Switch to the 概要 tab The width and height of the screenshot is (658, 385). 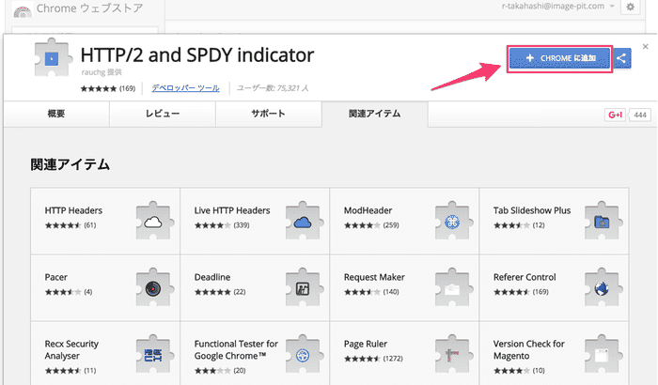(56, 114)
